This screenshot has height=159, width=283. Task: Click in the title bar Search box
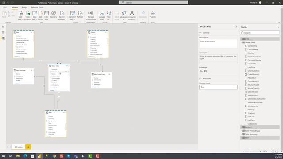click(153, 3)
